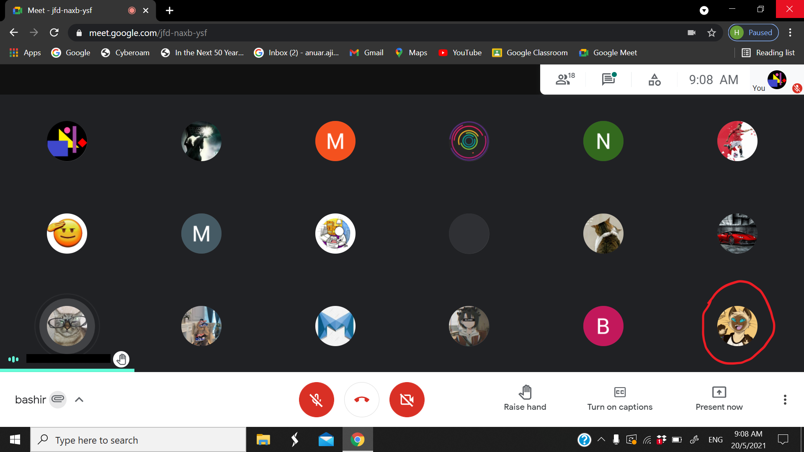Click the Raise hand button
This screenshot has width=804, height=452.
coord(525,398)
